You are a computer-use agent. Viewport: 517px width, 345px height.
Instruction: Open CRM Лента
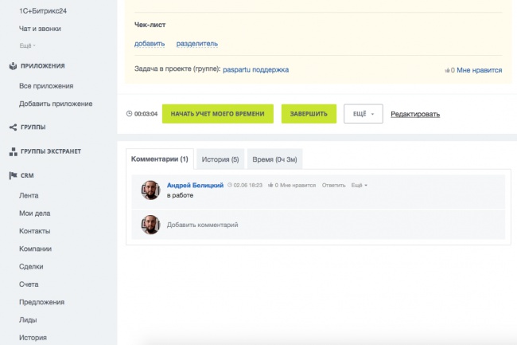[x=29, y=195]
